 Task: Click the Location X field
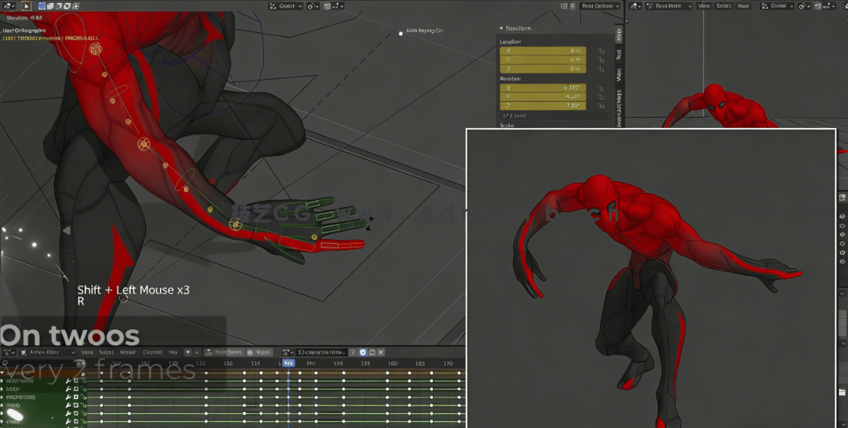(542, 51)
